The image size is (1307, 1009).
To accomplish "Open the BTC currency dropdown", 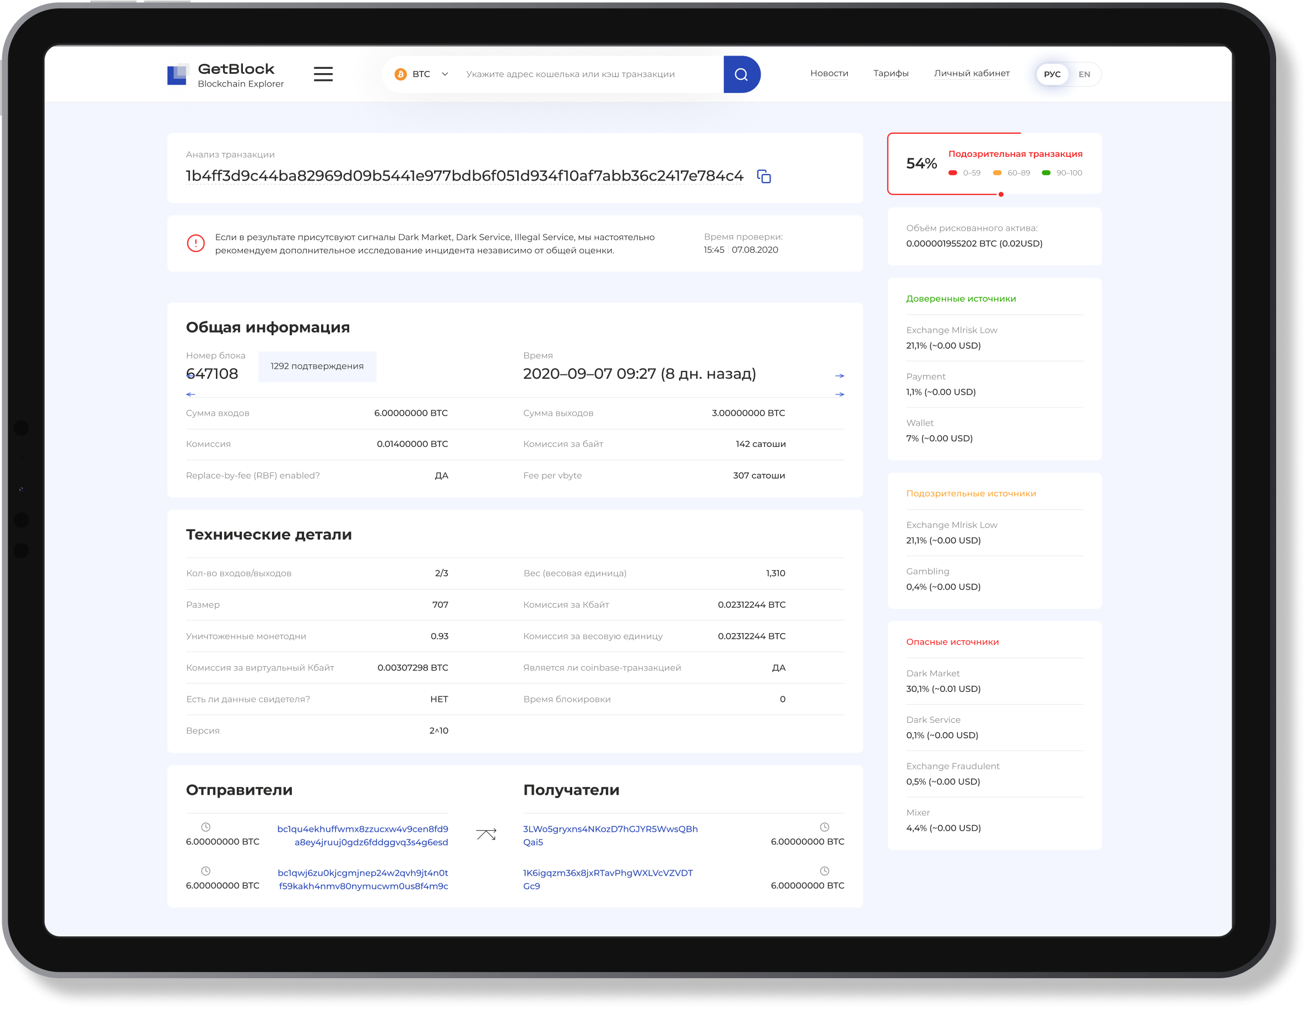I will click(x=444, y=74).
